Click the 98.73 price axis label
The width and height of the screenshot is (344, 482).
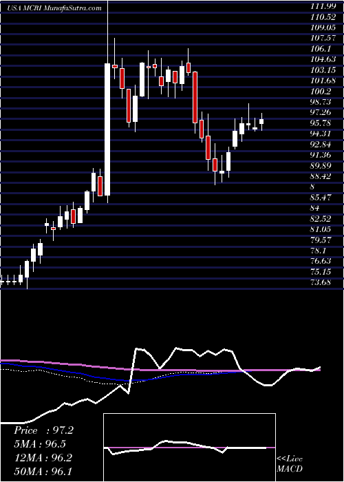click(x=321, y=102)
